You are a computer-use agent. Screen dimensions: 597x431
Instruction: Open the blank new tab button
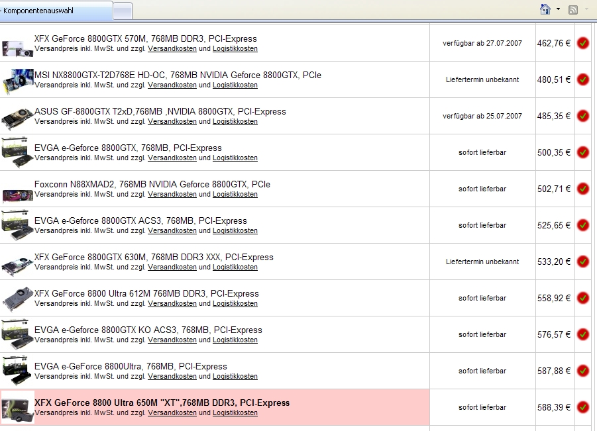tap(123, 11)
